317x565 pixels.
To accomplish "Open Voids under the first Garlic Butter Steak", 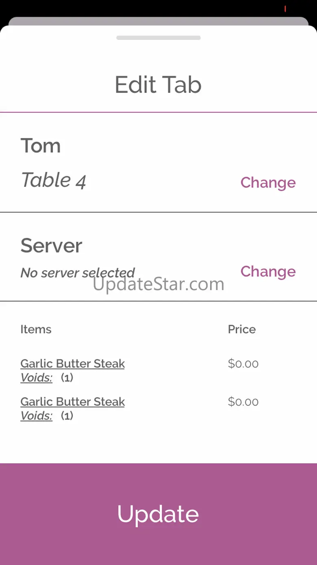I will tap(36, 378).
